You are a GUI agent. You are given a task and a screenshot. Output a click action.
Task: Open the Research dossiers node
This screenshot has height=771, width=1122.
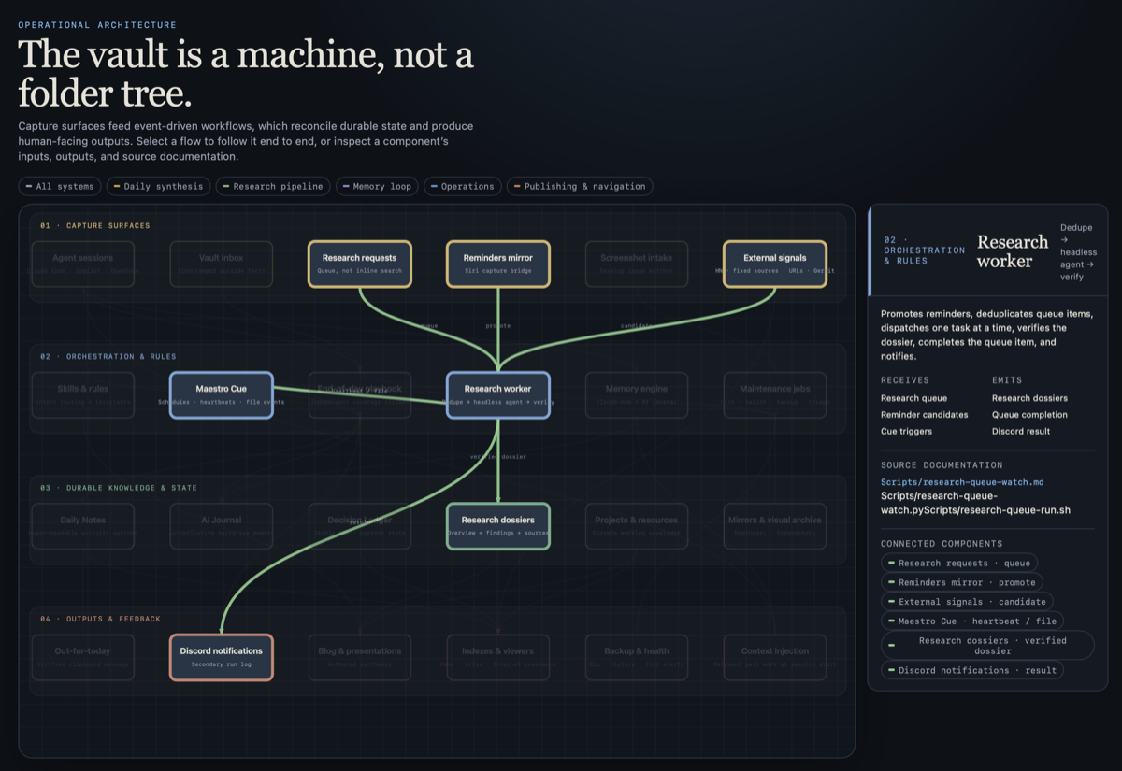pyautogui.click(x=498, y=526)
